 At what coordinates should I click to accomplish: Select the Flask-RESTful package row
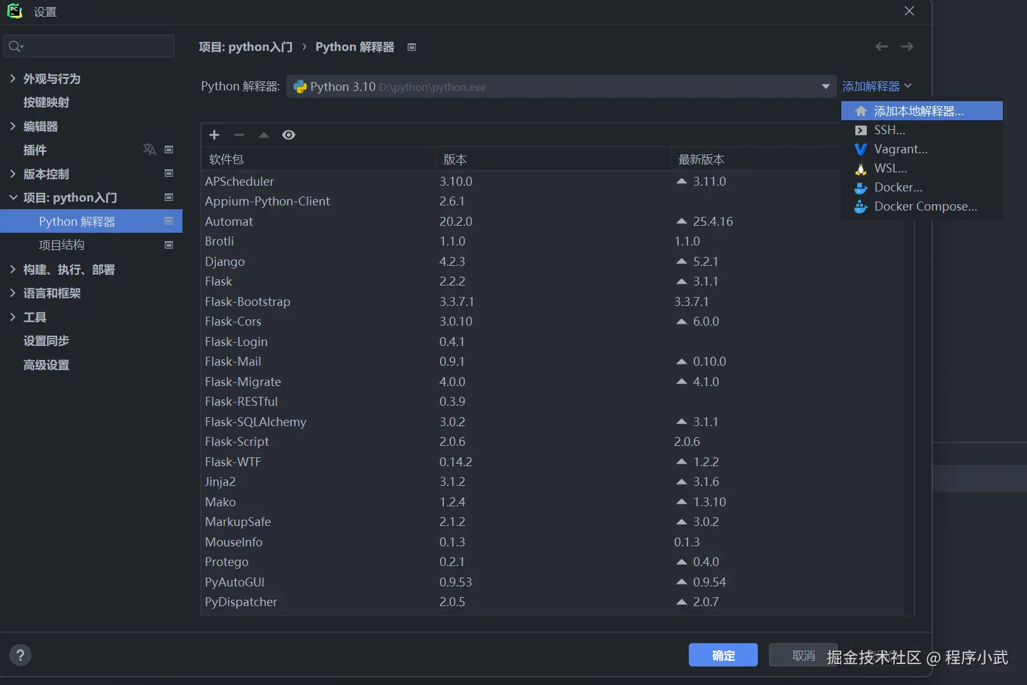(x=553, y=401)
